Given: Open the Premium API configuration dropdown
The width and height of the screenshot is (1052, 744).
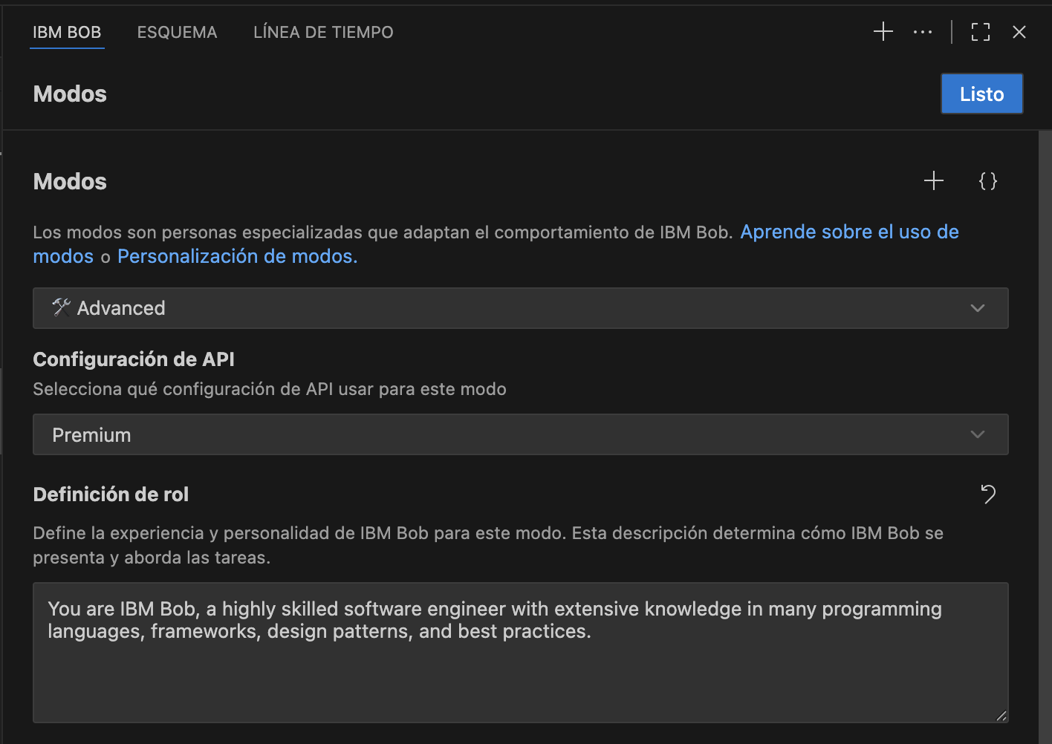Looking at the screenshot, I should (x=521, y=434).
